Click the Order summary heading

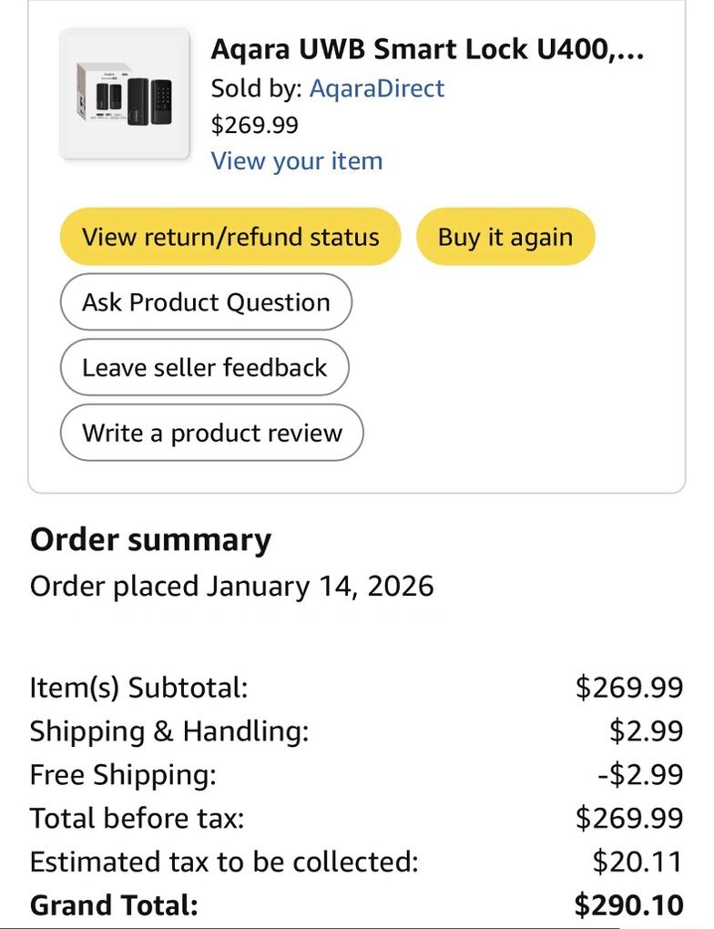(150, 539)
